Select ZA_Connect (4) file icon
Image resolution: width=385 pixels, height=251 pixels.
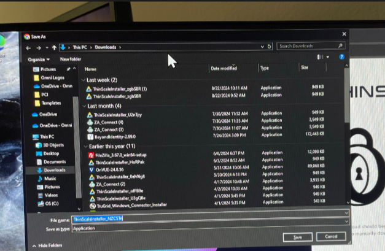tap(90, 122)
